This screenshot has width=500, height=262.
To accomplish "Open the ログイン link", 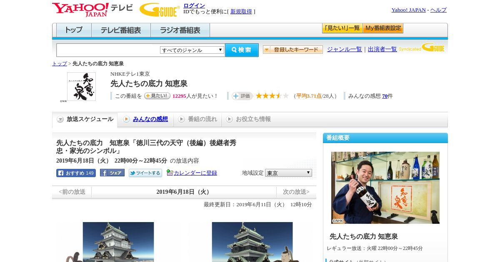I will click(x=194, y=5).
